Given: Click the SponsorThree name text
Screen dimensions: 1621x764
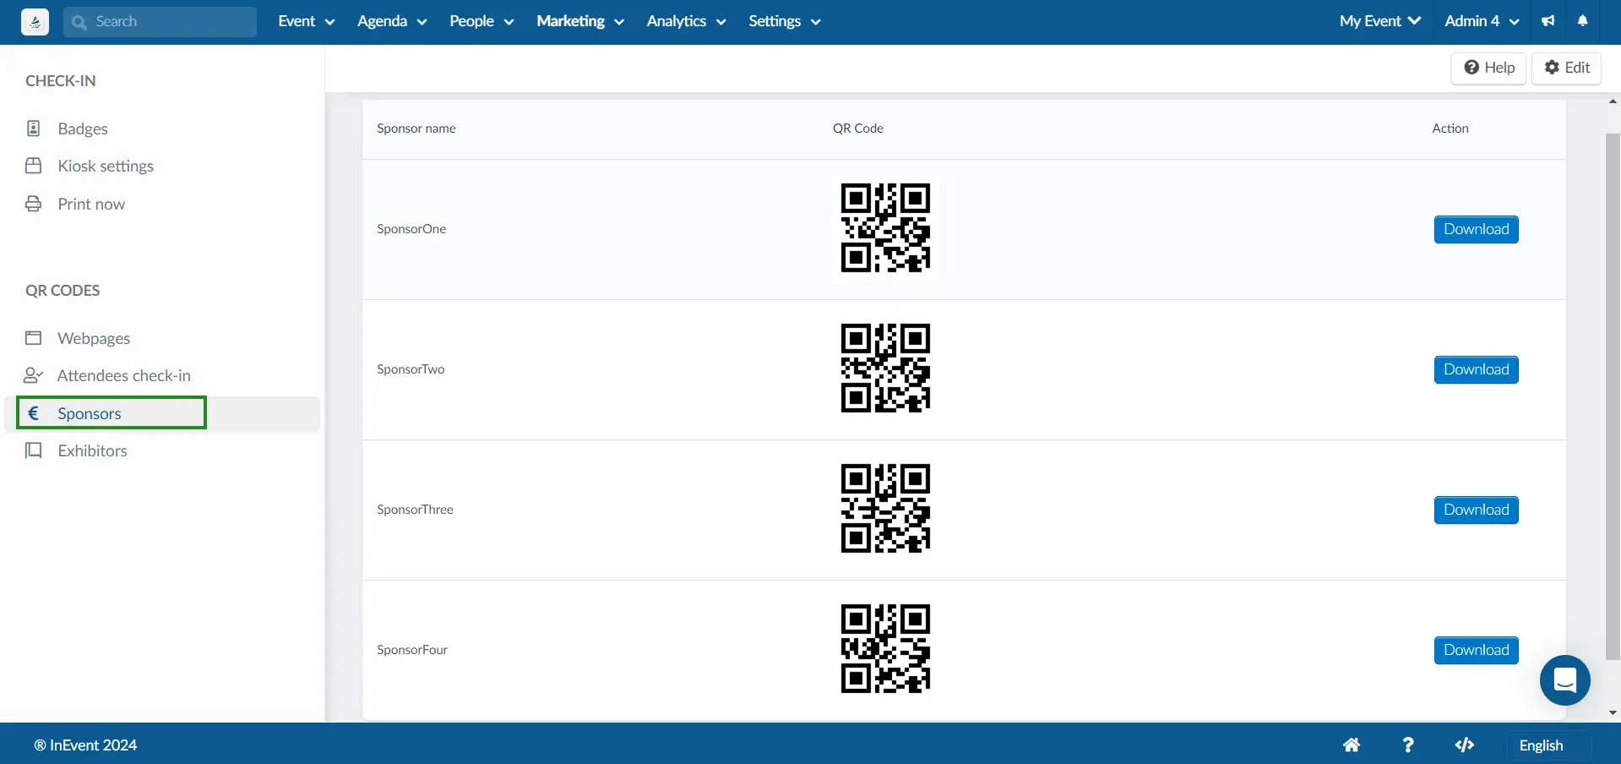Looking at the screenshot, I should (415, 510).
